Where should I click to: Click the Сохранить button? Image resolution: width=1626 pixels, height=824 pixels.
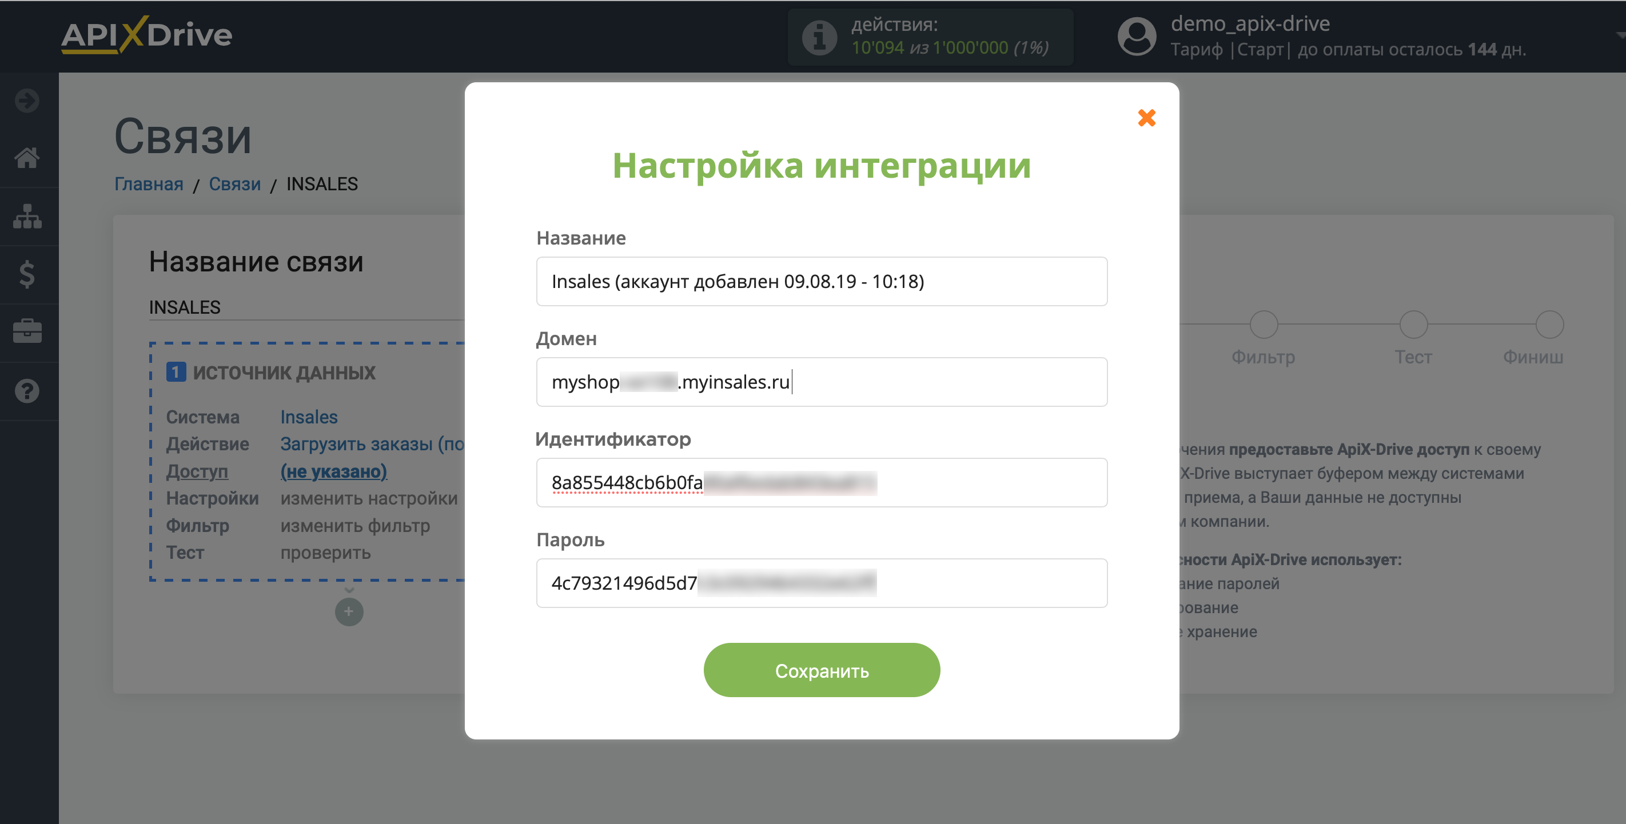pos(821,670)
